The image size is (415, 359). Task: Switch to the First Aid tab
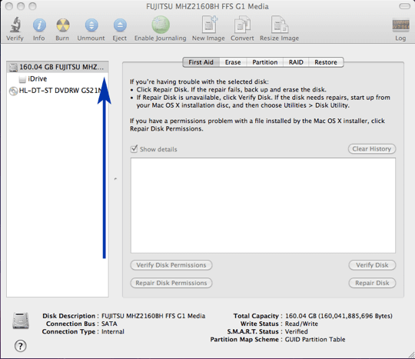click(201, 62)
